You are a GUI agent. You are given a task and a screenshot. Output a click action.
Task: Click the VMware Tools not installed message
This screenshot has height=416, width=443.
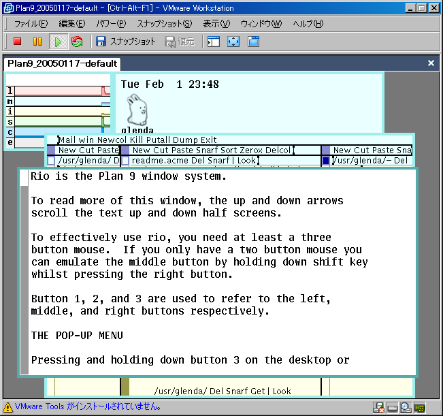[88, 406]
